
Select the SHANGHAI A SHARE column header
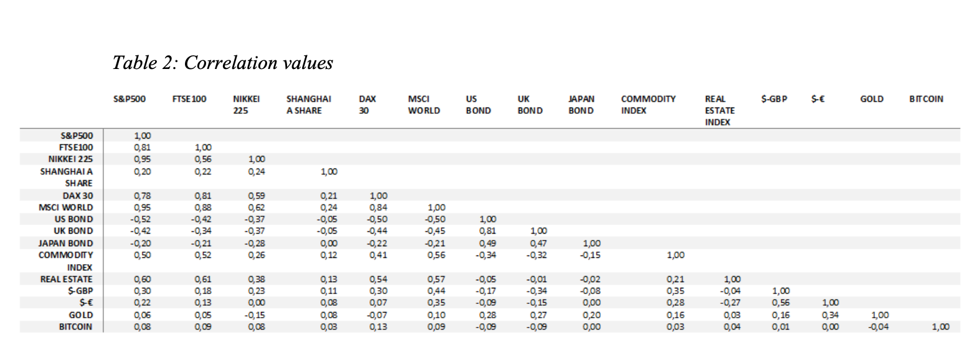(x=309, y=104)
